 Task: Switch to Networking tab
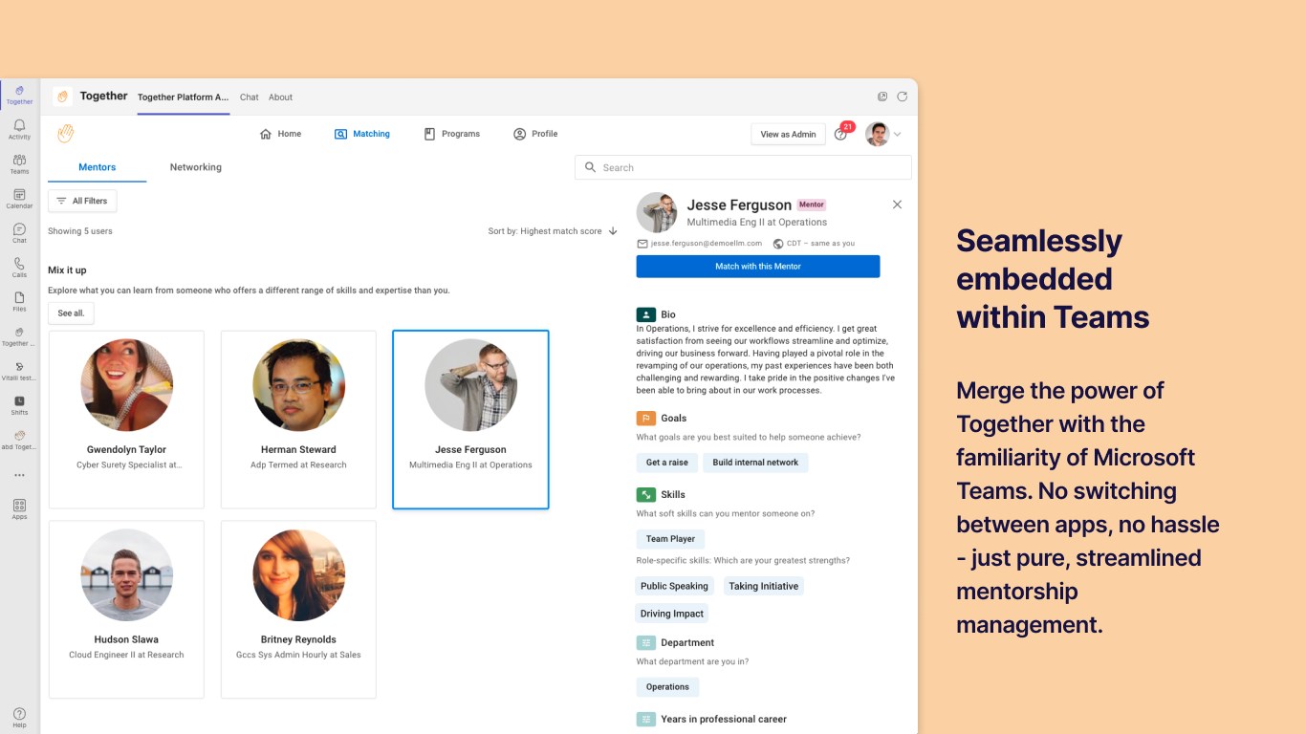(x=196, y=167)
